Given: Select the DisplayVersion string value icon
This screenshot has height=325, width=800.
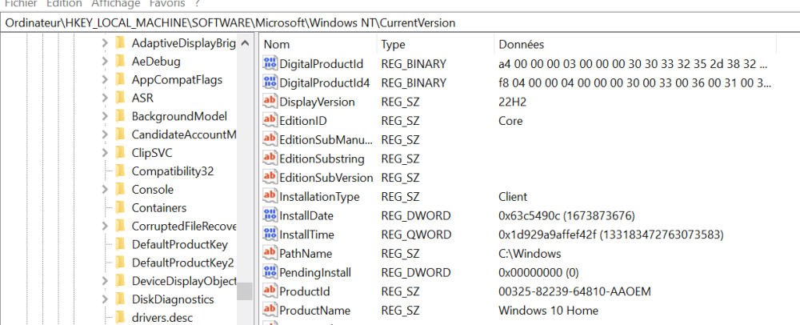Looking at the screenshot, I should coord(270,102).
